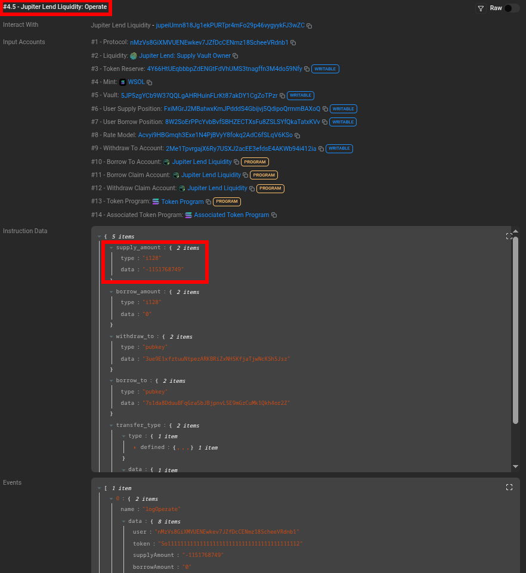Image resolution: width=526 pixels, height=573 pixels.
Task: Collapse the borrow_to node
Action: coord(111,381)
